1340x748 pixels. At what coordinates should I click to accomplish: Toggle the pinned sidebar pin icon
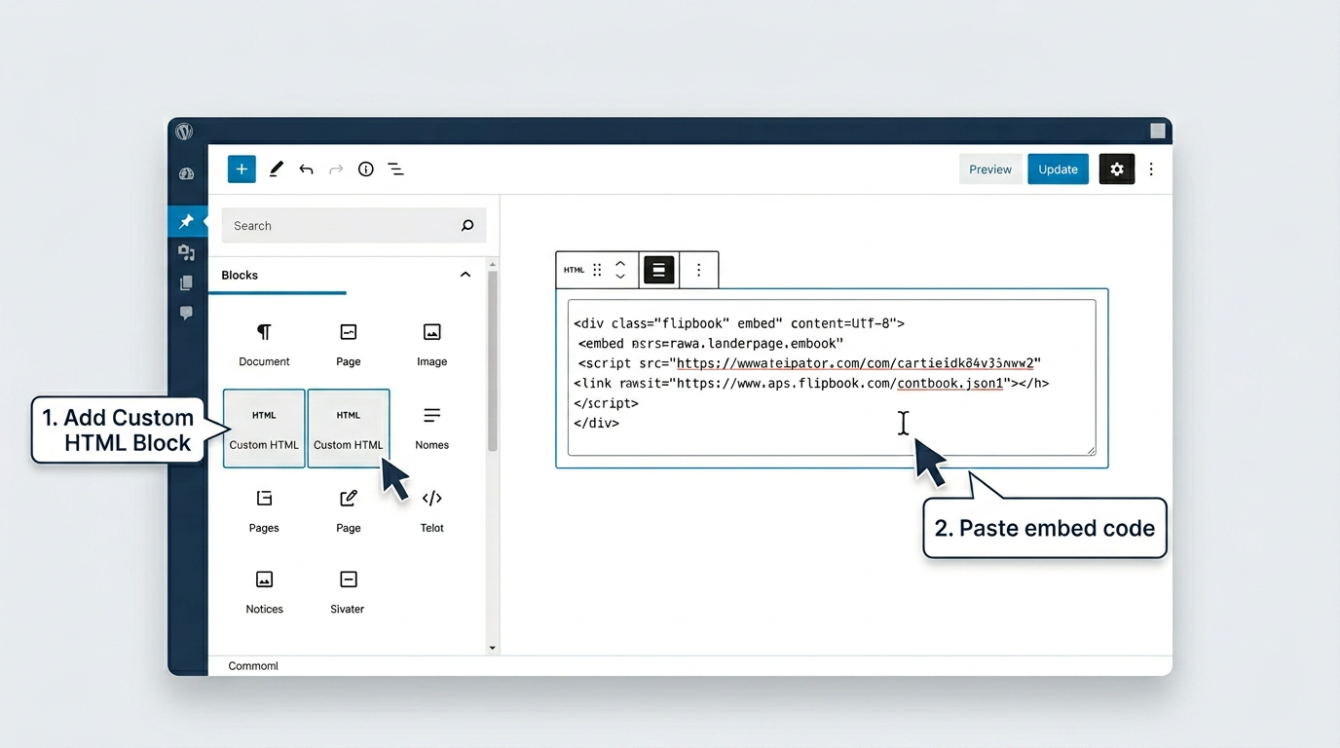pos(186,221)
